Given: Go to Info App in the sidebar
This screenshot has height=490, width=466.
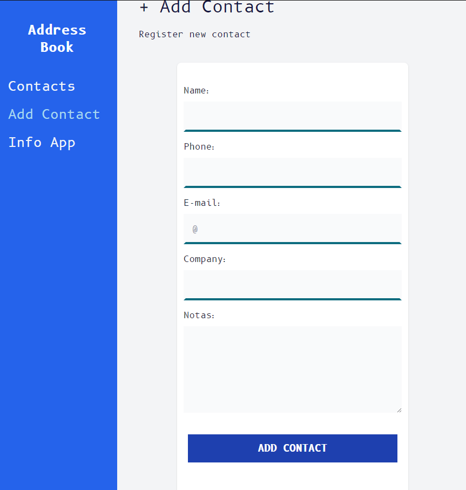Looking at the screenshot, I should (x=42, y=143).
